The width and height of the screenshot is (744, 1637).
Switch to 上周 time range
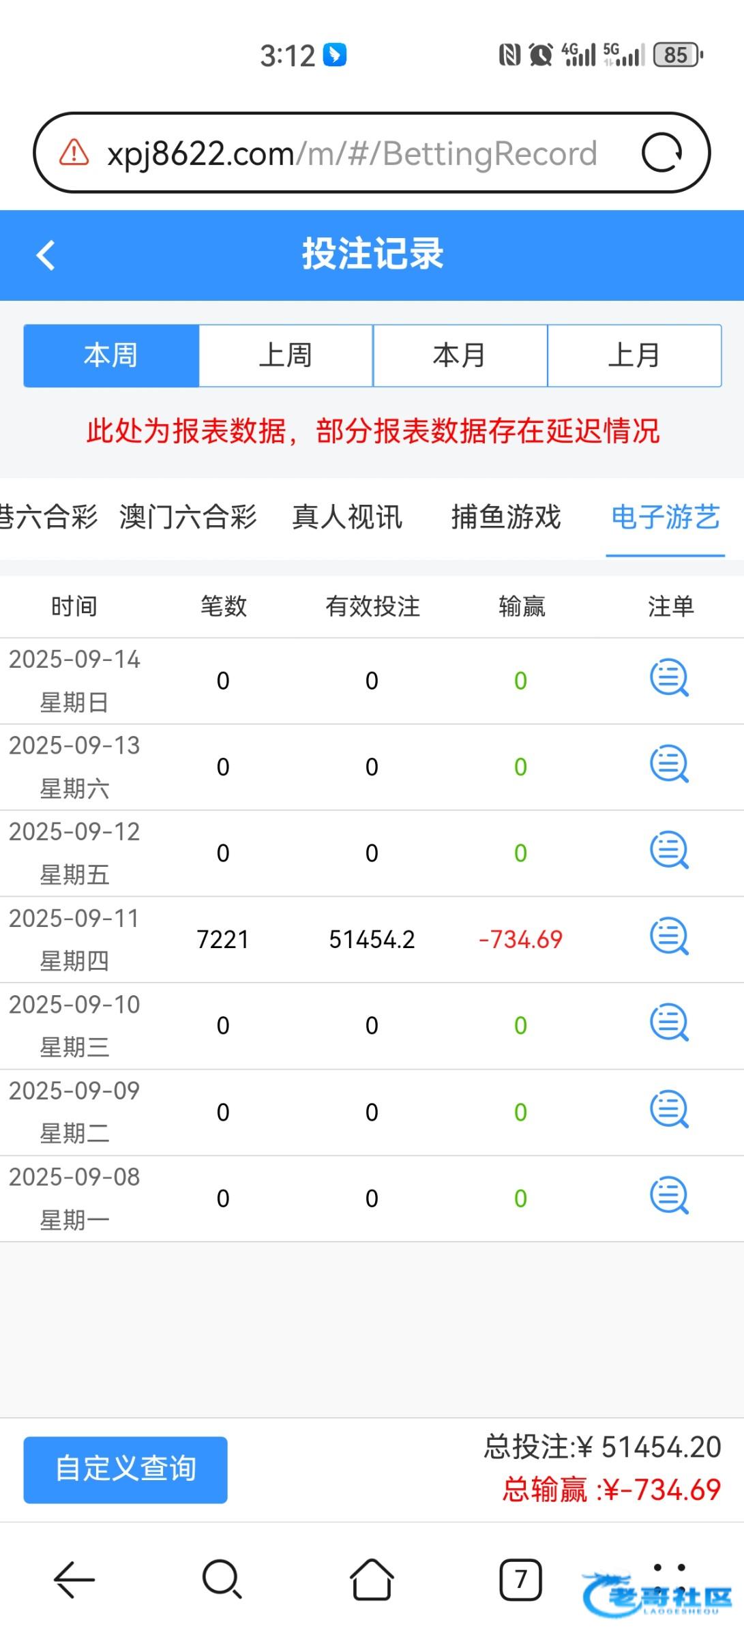[x=286, y=355]
